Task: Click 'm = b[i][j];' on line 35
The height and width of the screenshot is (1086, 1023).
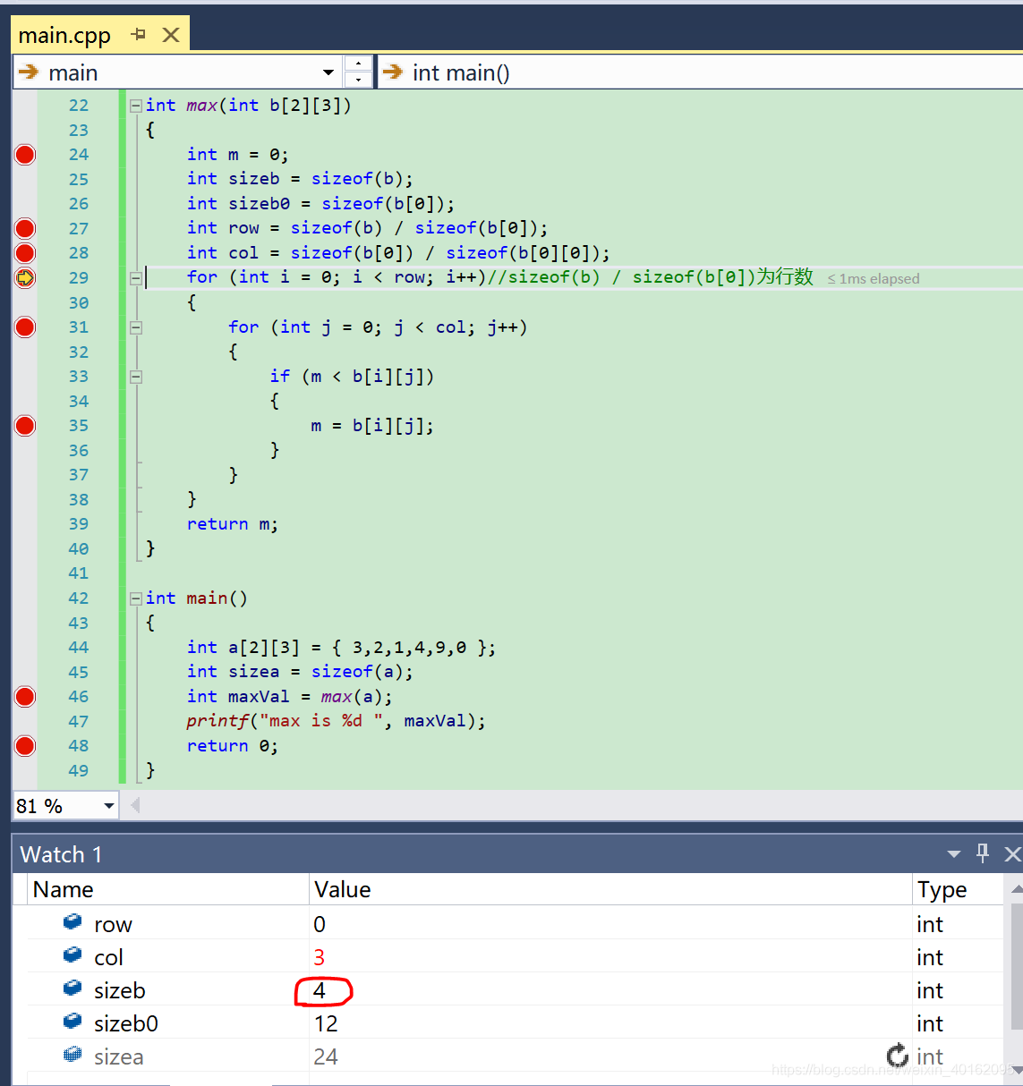Action: tap(372, 426)
